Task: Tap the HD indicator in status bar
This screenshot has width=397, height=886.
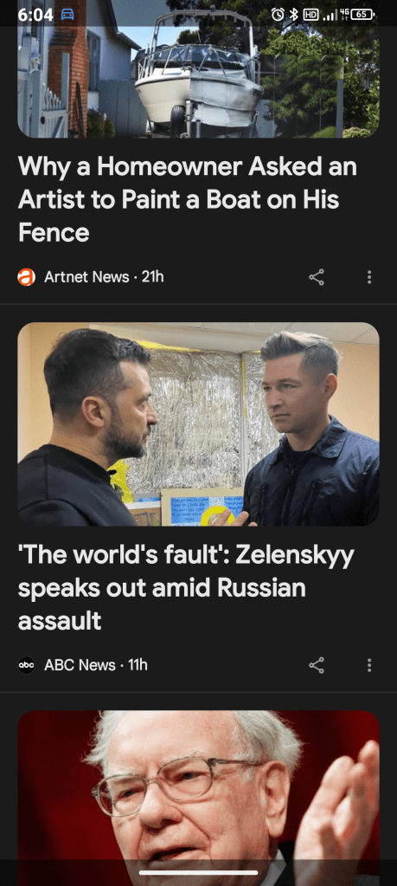Action: pos(311,15)
